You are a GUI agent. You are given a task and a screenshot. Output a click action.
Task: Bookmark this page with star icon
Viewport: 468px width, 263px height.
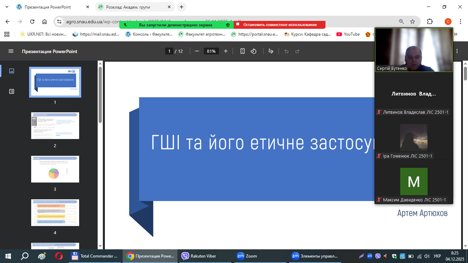(412, 22)
